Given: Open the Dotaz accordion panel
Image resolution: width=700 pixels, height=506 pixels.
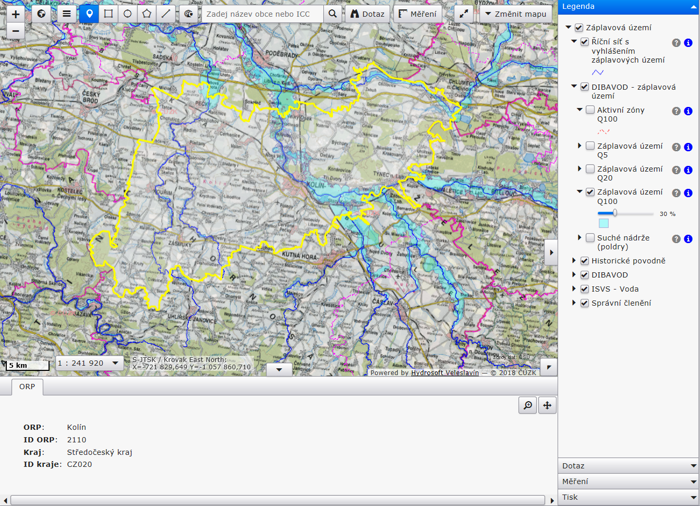Looking at the screenshot, I should click(x=629, y=466).
